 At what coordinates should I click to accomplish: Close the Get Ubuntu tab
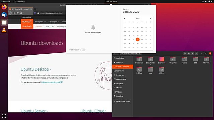(31, 9)
